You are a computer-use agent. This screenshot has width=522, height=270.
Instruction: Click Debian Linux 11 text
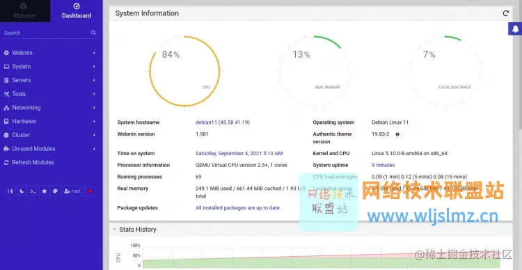[390, 122]
